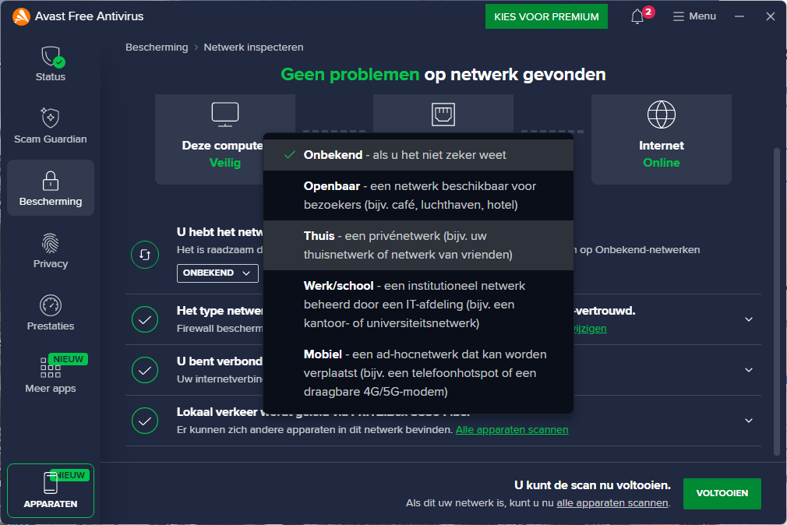Click the network refresh circle icon
The height and width of the screenshot is (525, 787).
pos(145,255)
